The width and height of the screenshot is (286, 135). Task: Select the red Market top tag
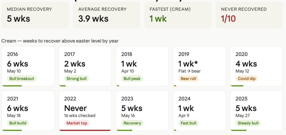point(77,123)
